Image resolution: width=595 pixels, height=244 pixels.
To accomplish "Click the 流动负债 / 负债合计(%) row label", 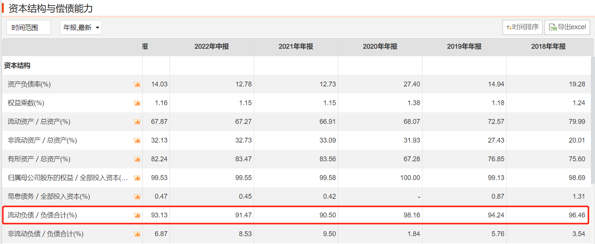I will coord(42,215).
